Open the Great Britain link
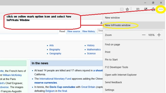166x93 pixels. coord(88,87)
